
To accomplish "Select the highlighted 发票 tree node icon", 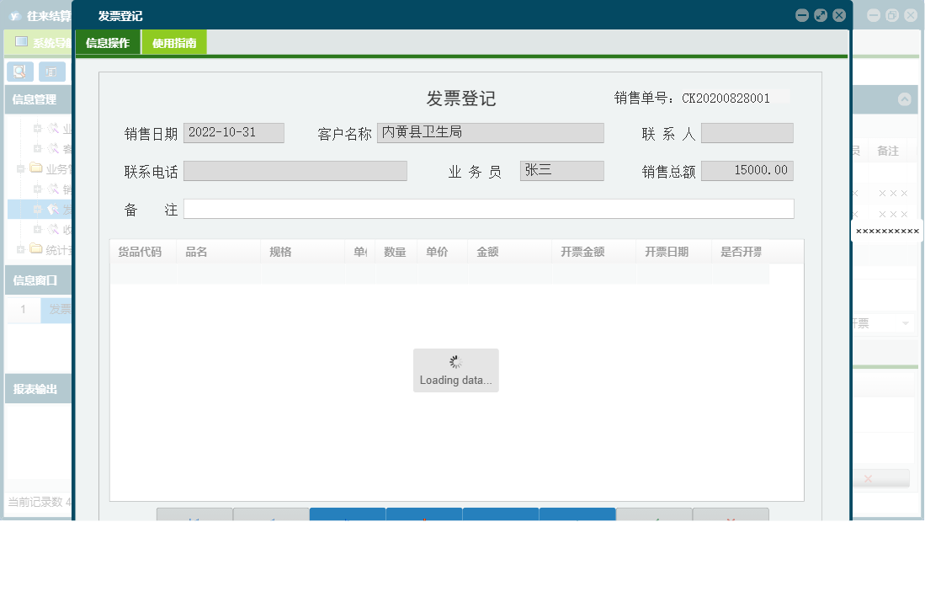I will (52, 208).
